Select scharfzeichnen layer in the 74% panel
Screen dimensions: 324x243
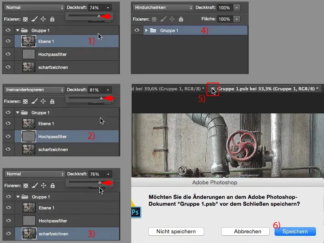66,67
